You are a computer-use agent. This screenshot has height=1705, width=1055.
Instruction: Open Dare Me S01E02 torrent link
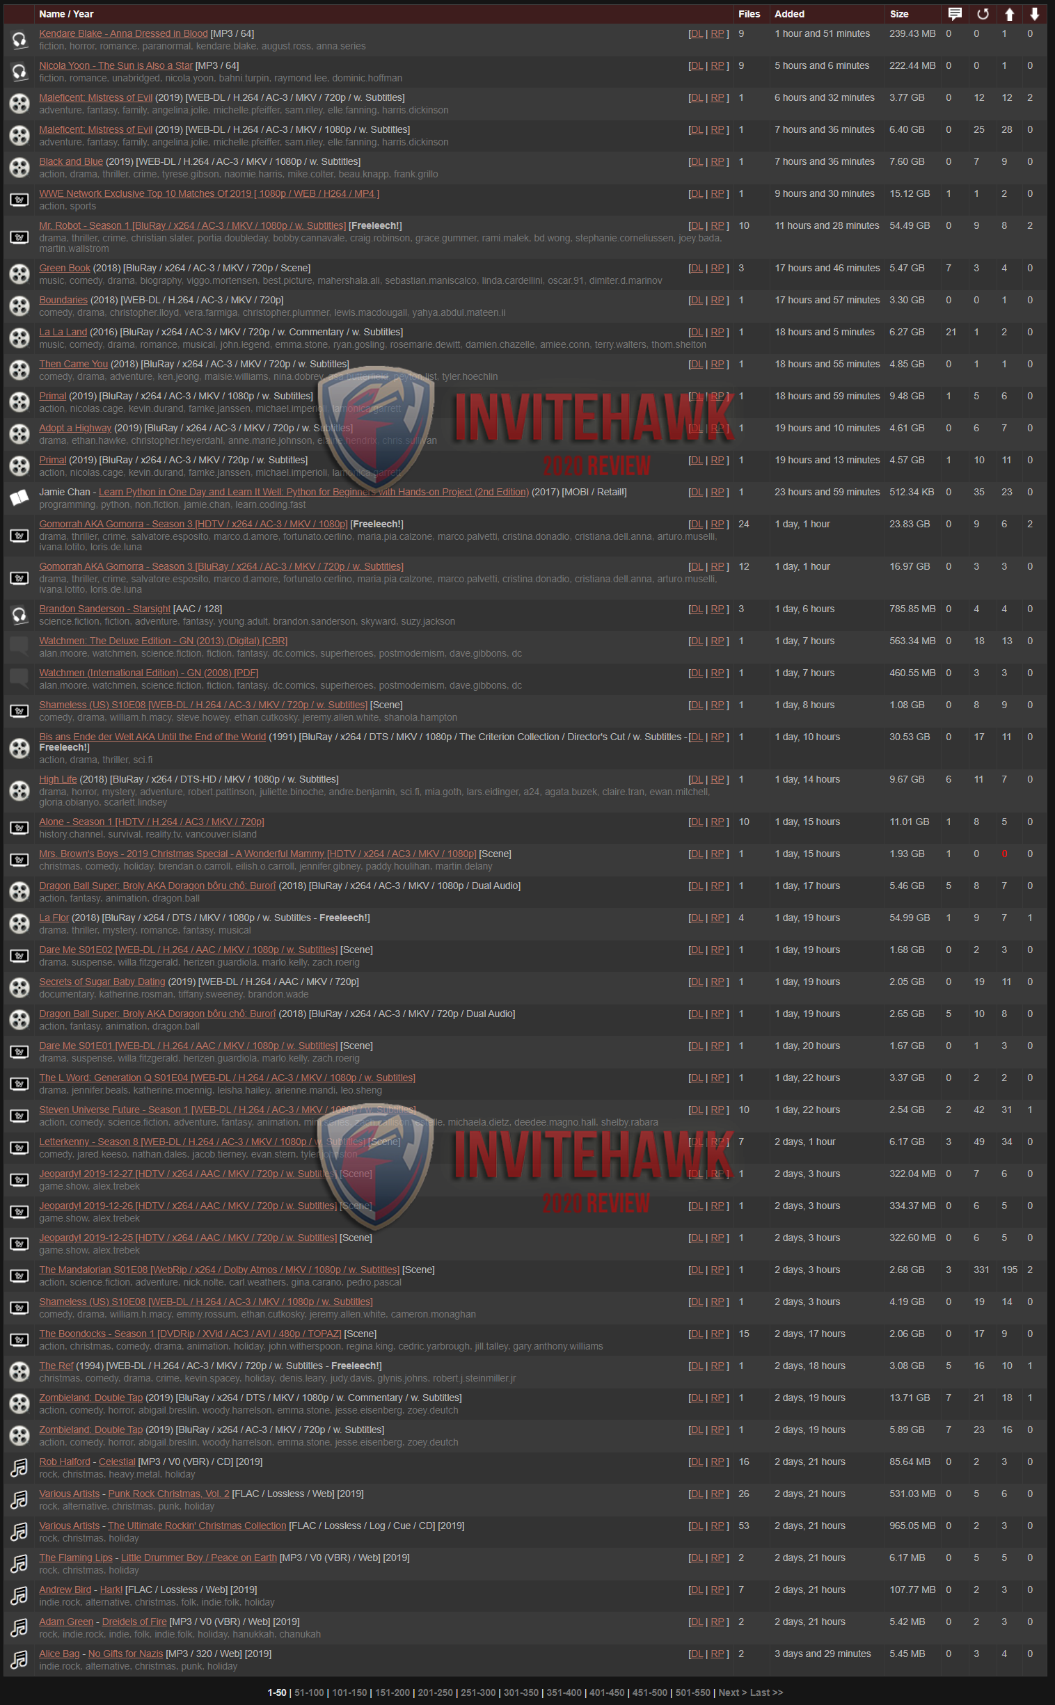189,950
